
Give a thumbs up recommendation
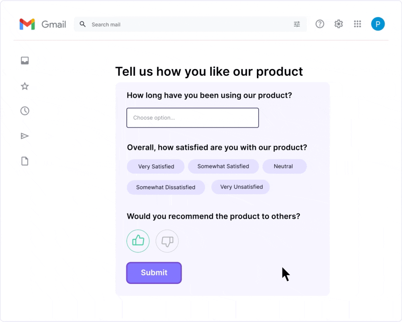(x=138, y=241)
